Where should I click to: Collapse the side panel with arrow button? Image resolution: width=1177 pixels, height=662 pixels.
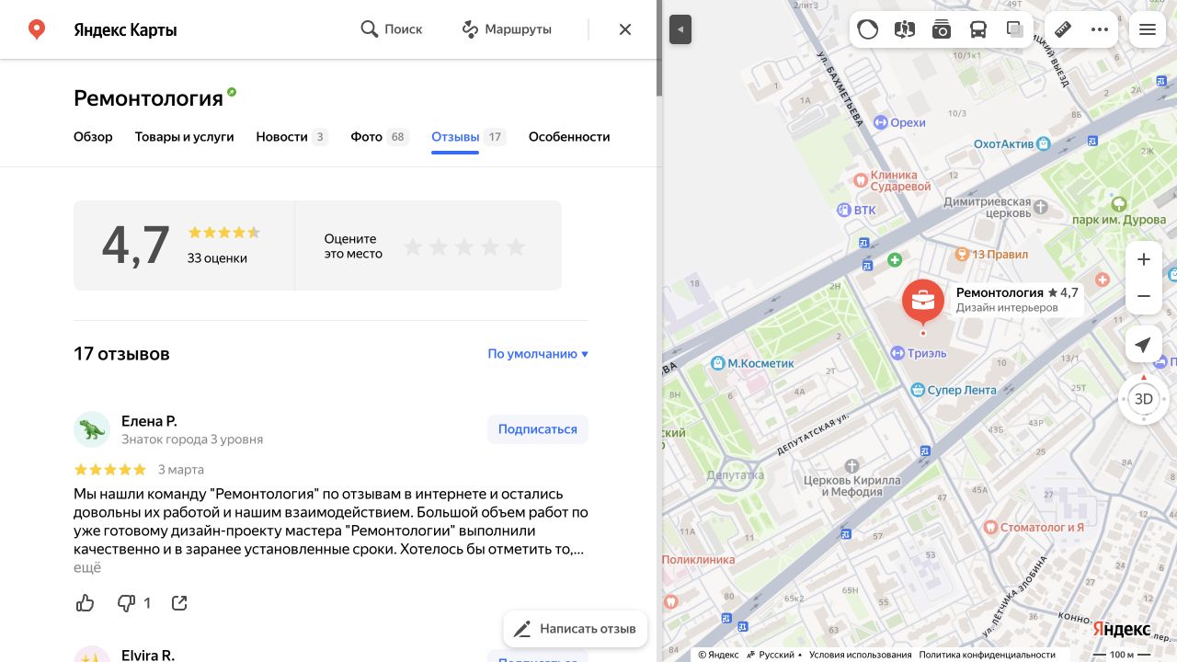[x=680, y=29]
